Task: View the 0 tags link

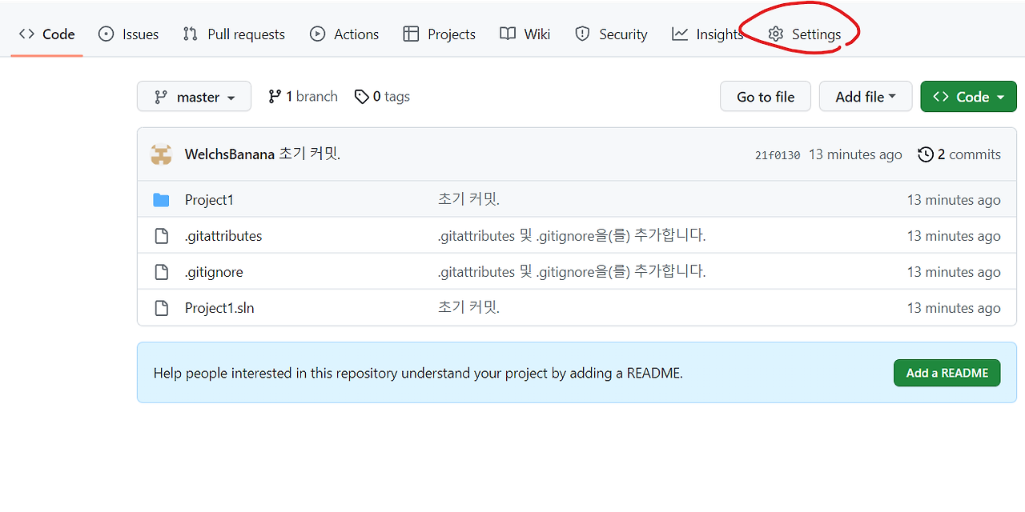Action: pyautogui.click(x=382, y=97)
